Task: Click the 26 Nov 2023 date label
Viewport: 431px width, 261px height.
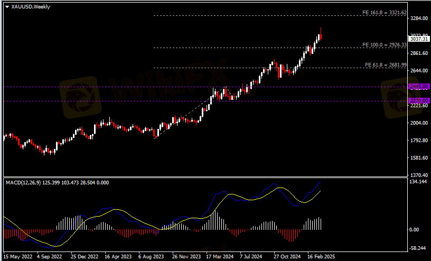Action: click(186, 257)
